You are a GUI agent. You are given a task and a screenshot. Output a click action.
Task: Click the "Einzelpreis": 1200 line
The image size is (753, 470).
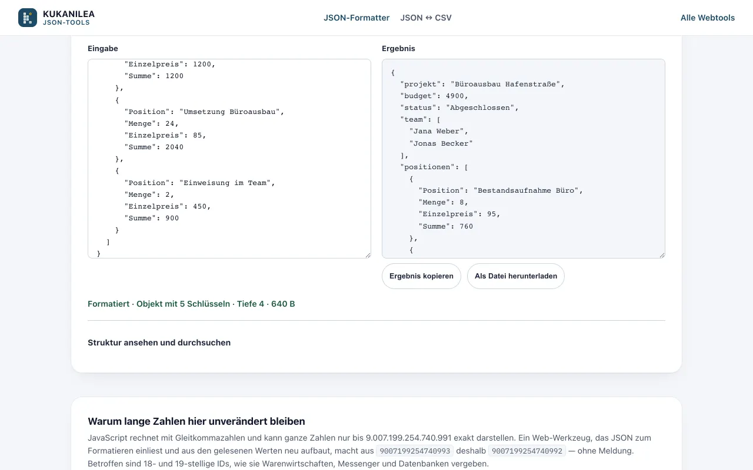click(x=170, y=64)
